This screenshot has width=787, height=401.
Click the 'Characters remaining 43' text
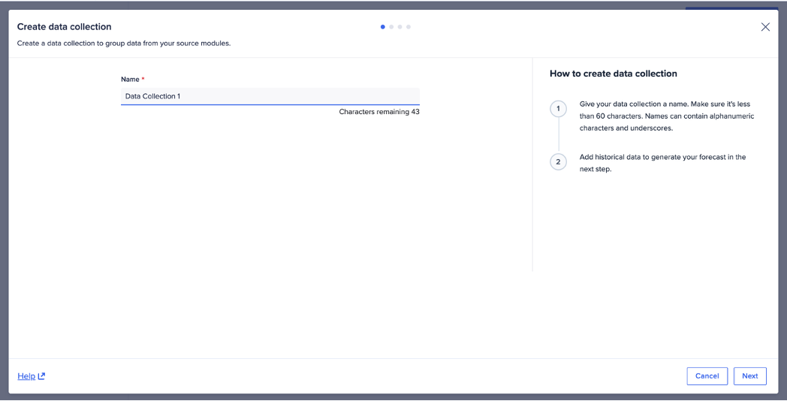coord(379,112)
